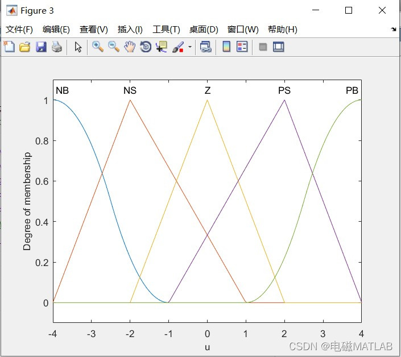Viewport: 401px width, 357px height.
Task: Select the Brush data tool
Action: coord(178,47)
